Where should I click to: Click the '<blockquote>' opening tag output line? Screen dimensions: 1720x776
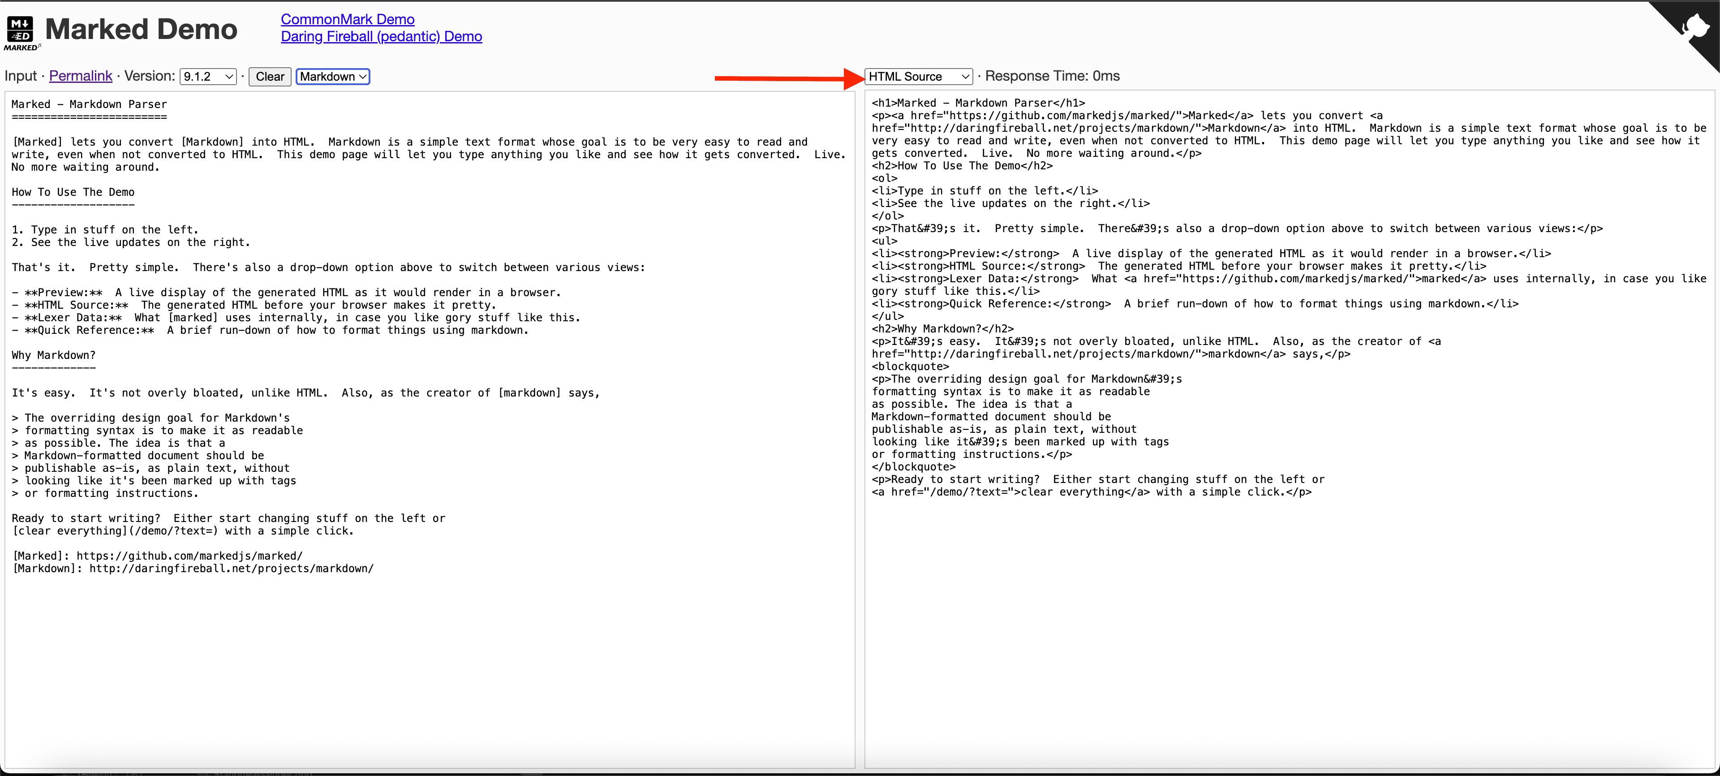point(910,366)
